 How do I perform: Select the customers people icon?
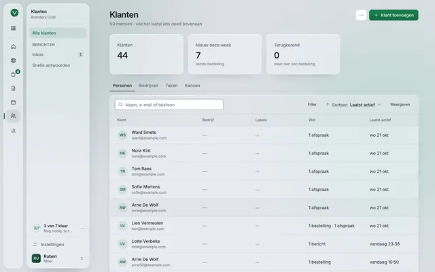(x=14, y=116)
